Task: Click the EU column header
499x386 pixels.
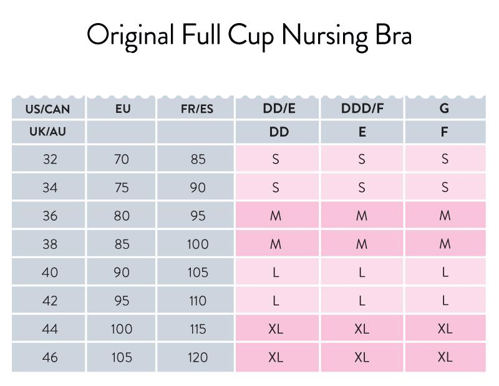Action: point(121,109)
